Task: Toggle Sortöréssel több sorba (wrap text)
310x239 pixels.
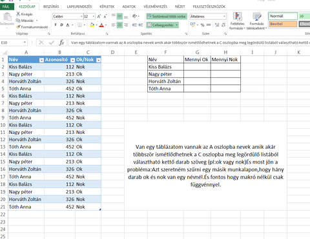Action: point(167,16)
